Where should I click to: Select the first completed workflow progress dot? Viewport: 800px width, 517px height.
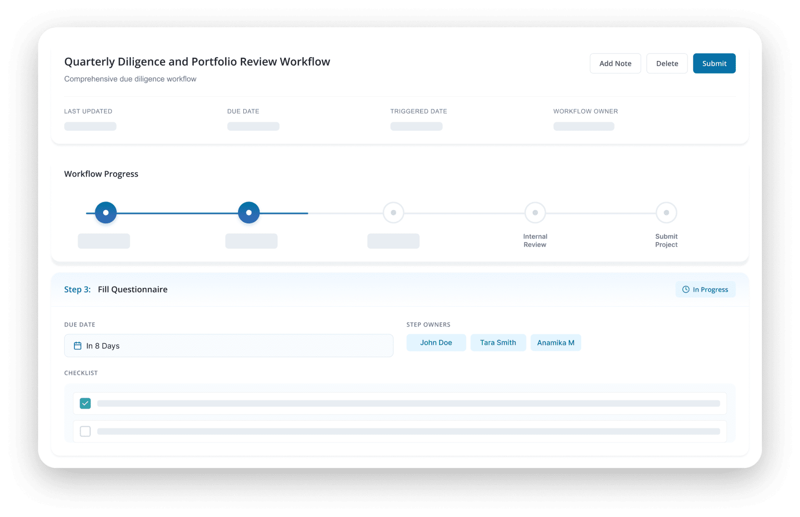(x=105, y=212)
